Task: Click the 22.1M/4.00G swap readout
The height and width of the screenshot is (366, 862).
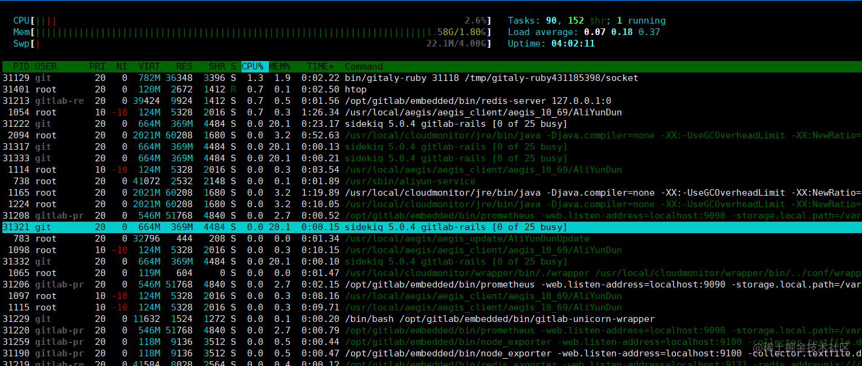Action: click(457, 43)
